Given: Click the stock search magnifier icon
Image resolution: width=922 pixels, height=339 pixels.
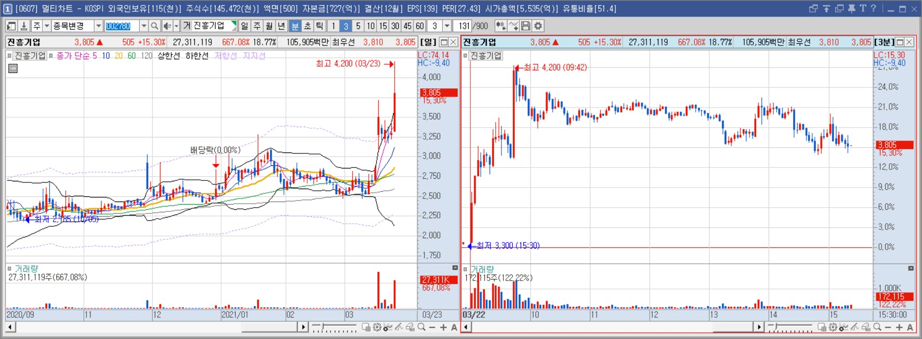Looking at the screenshot, I should click(154, 26).
